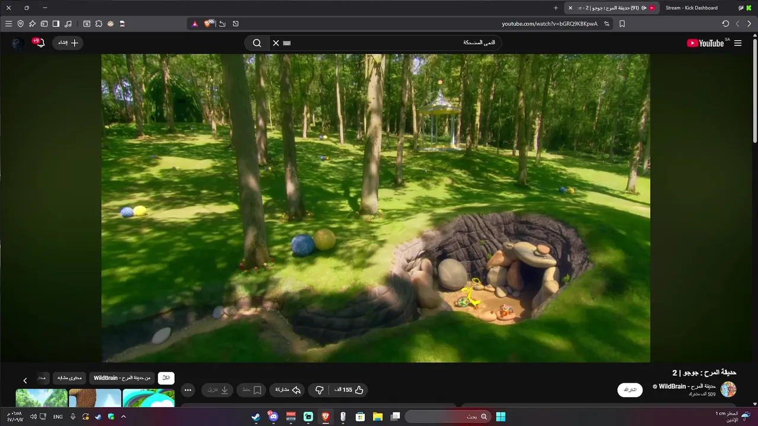Open site settings icon beside the URL

tap(606, 24)
